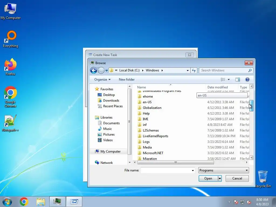The height and width of the screenshot is (207, 276).
Task: Click Windows in the address breadcrumb
Action: (153, 70)
